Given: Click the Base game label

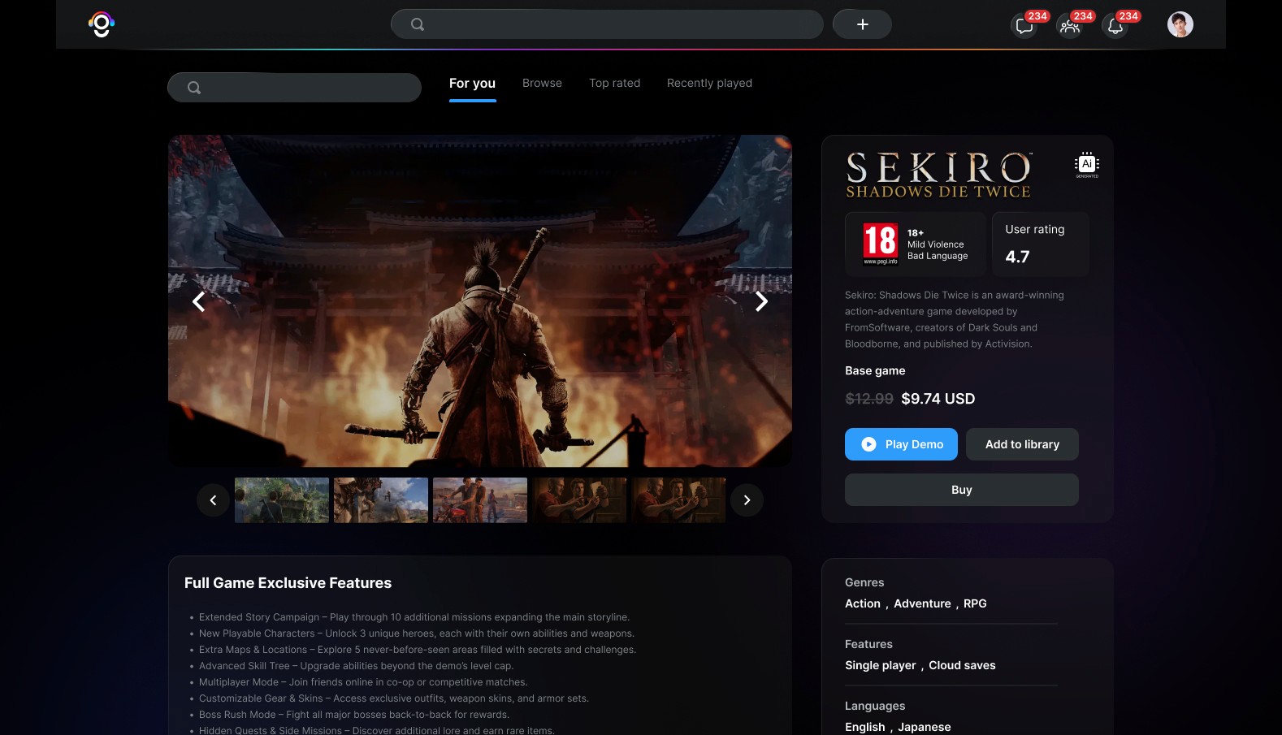Looking at the screenshot, I should 875,370.
